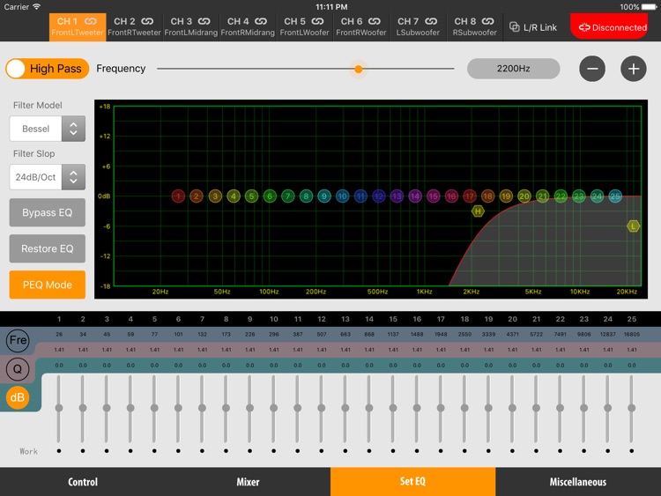Open the Bessel filter model dropdown
Image resolution: width=661 pixels, height=496 pixels.
[x=48, y=129]
